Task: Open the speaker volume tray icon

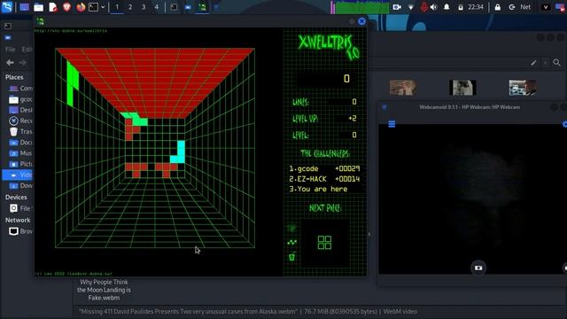Action: 433,7
